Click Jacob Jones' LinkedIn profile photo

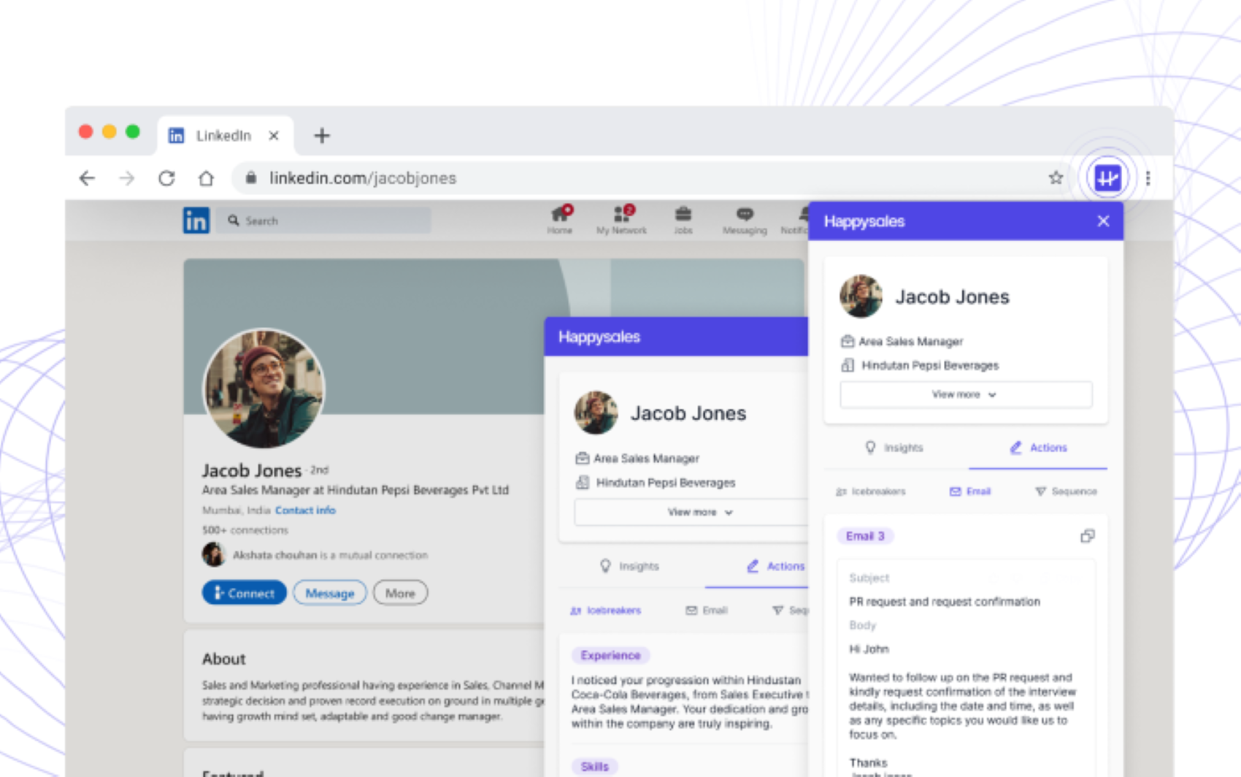click(264, 388)
